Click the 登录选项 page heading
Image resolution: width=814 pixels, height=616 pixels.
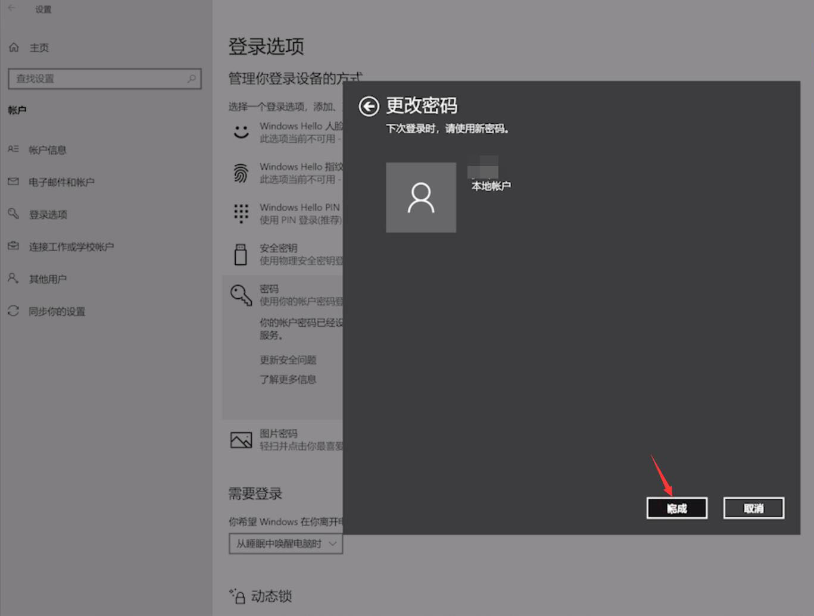coord(266,46)
